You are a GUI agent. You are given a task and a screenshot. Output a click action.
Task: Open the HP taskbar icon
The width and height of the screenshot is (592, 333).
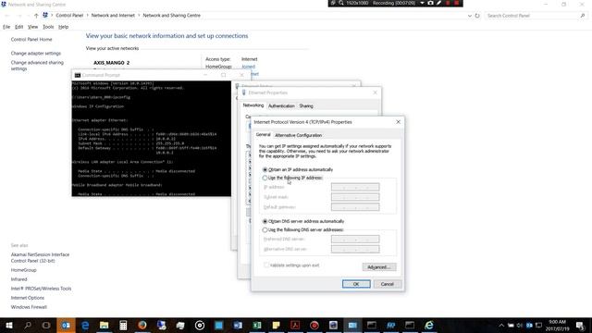[x=390, y=325]
